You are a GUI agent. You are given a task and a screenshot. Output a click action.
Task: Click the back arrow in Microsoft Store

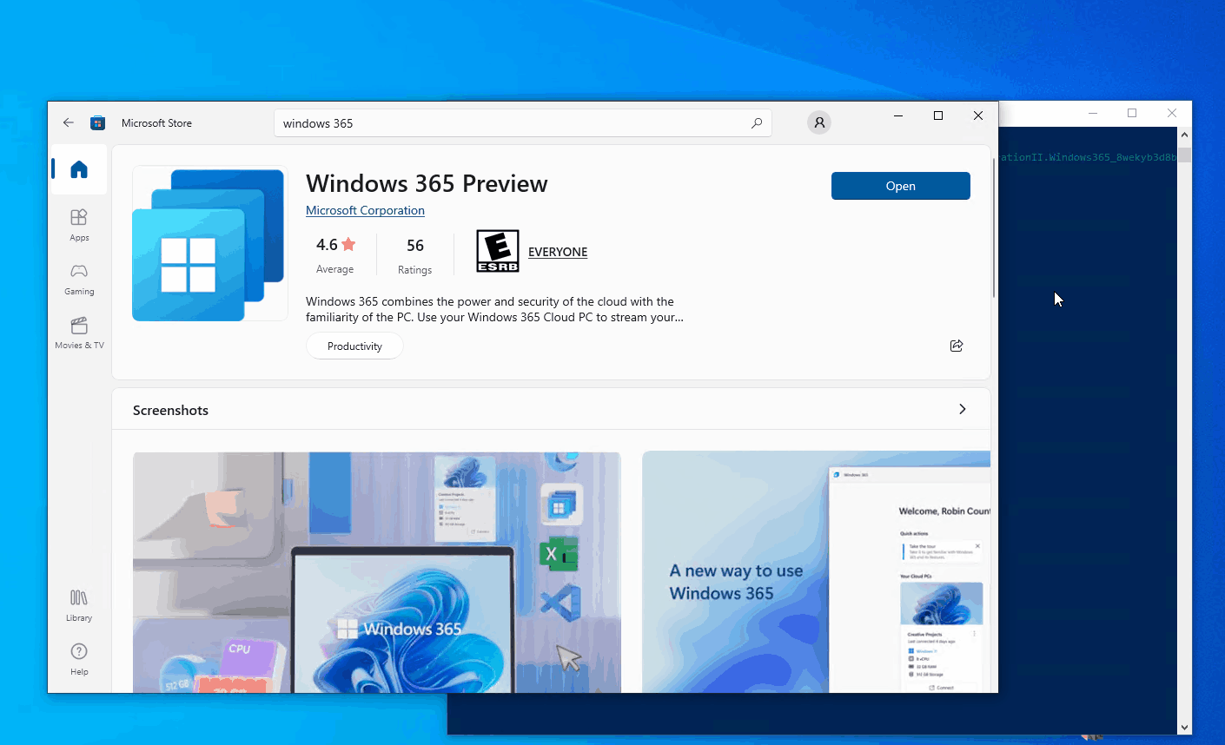click(69, 123)
